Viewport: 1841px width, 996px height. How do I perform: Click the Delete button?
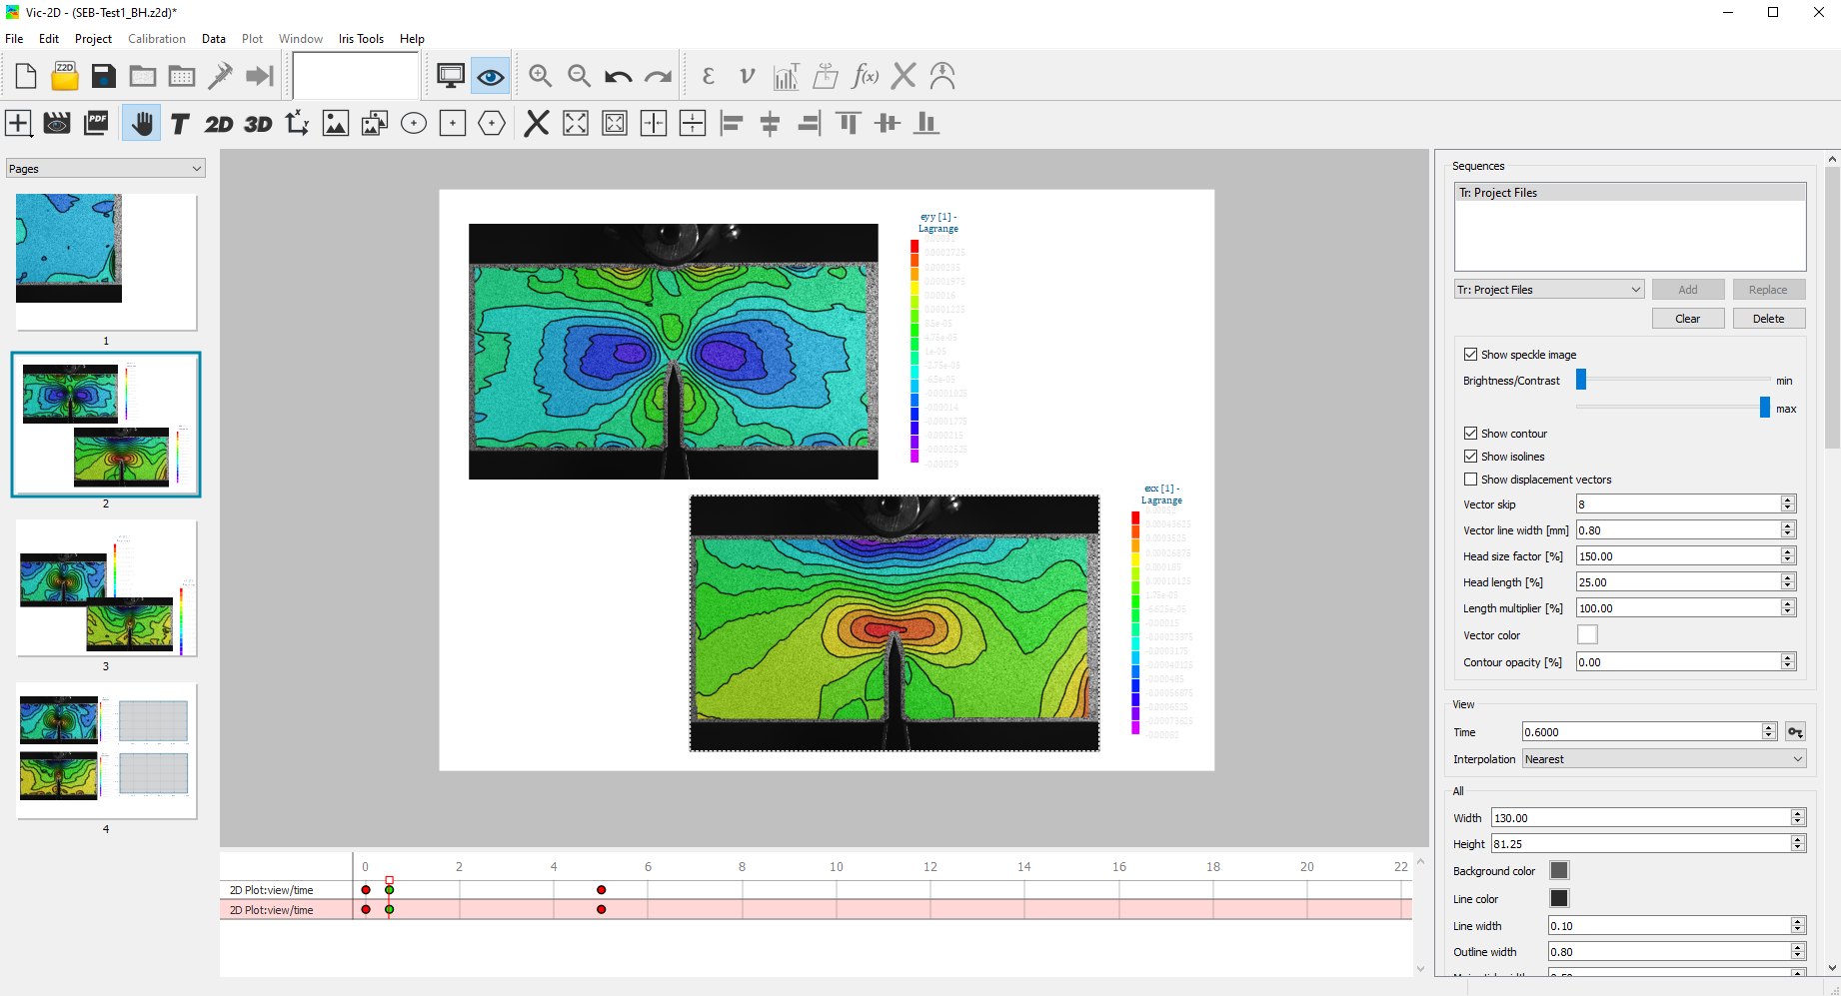[1768, 318]
